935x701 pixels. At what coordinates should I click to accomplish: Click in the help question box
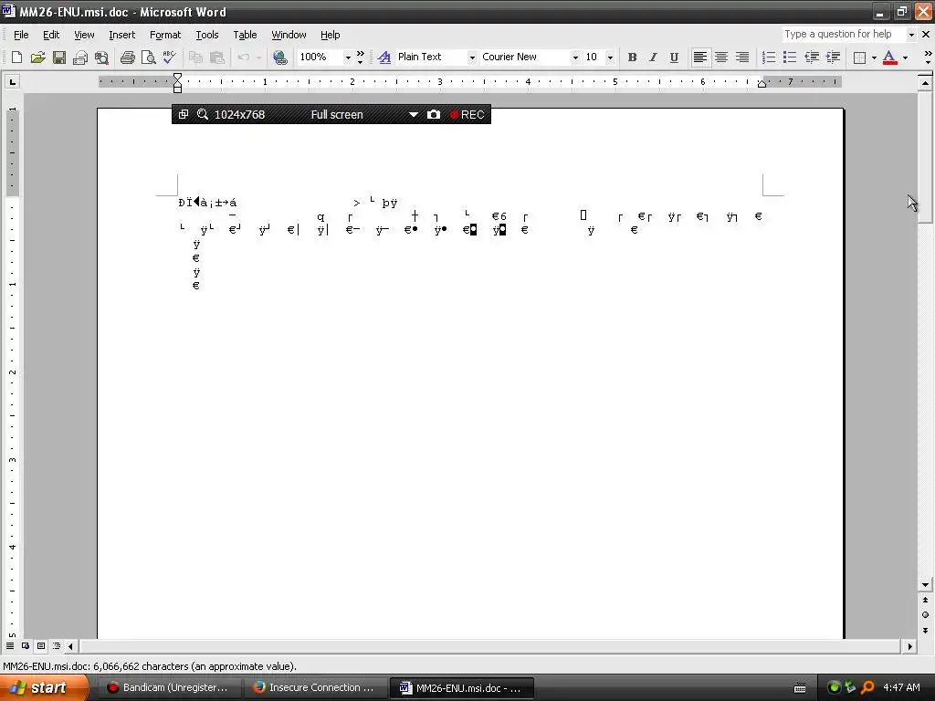[x=844, y=35]
